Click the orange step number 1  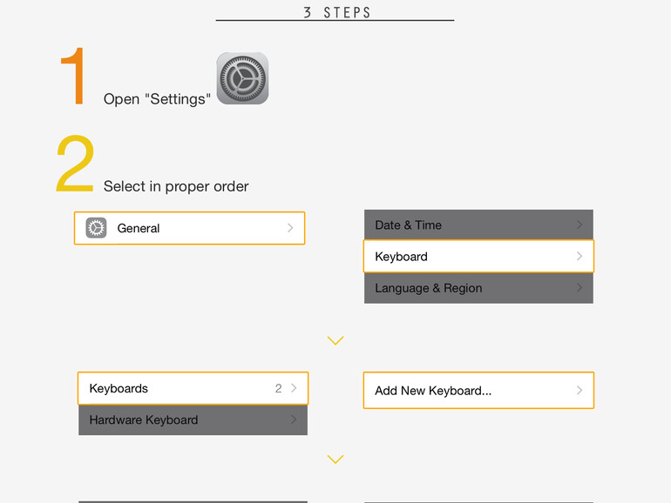(74, 78)
